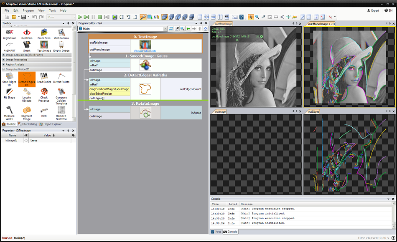Pick the OCR tool from Toolbox
397x242 pixels.
[44, 111]
